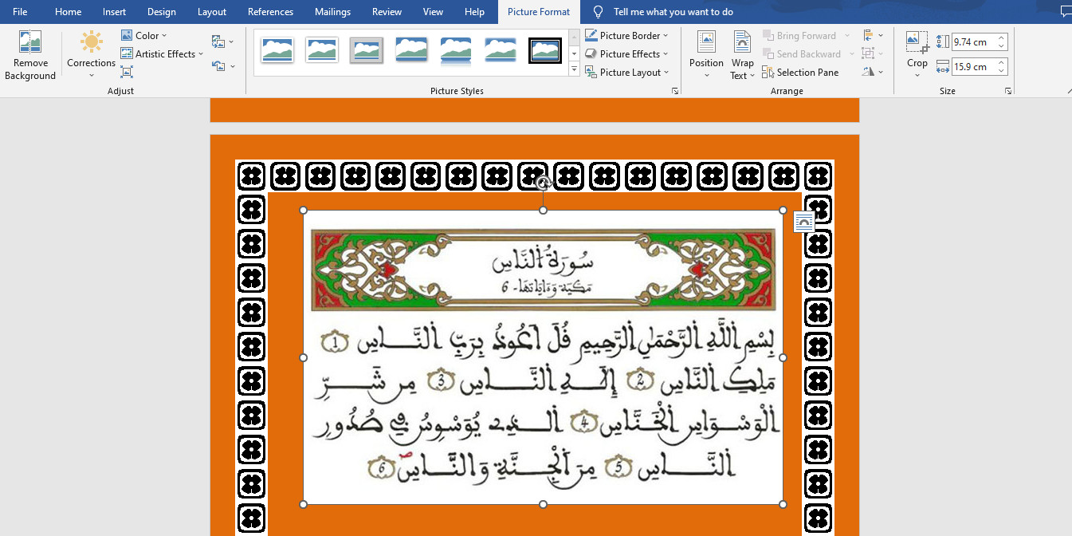1072x536 pixels.
Task: Open the Comments icon in the title bar
Action: pos(1066,12)
